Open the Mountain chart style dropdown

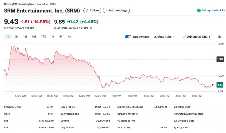[x=164, y=37]
